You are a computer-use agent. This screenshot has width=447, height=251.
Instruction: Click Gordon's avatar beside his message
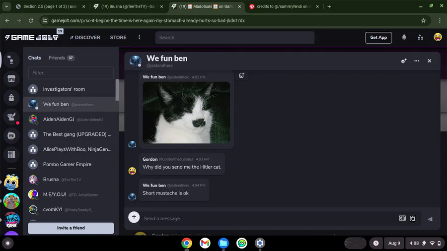point(132,171)
